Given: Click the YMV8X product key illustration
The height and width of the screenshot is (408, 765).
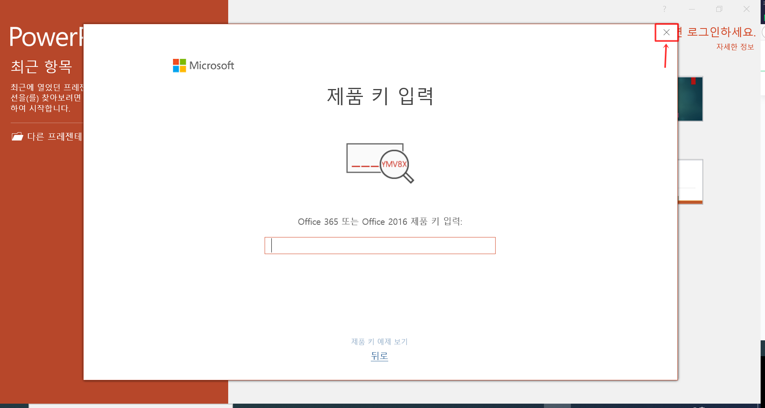Looking at the screenshot, I should (x=380, y=163).
